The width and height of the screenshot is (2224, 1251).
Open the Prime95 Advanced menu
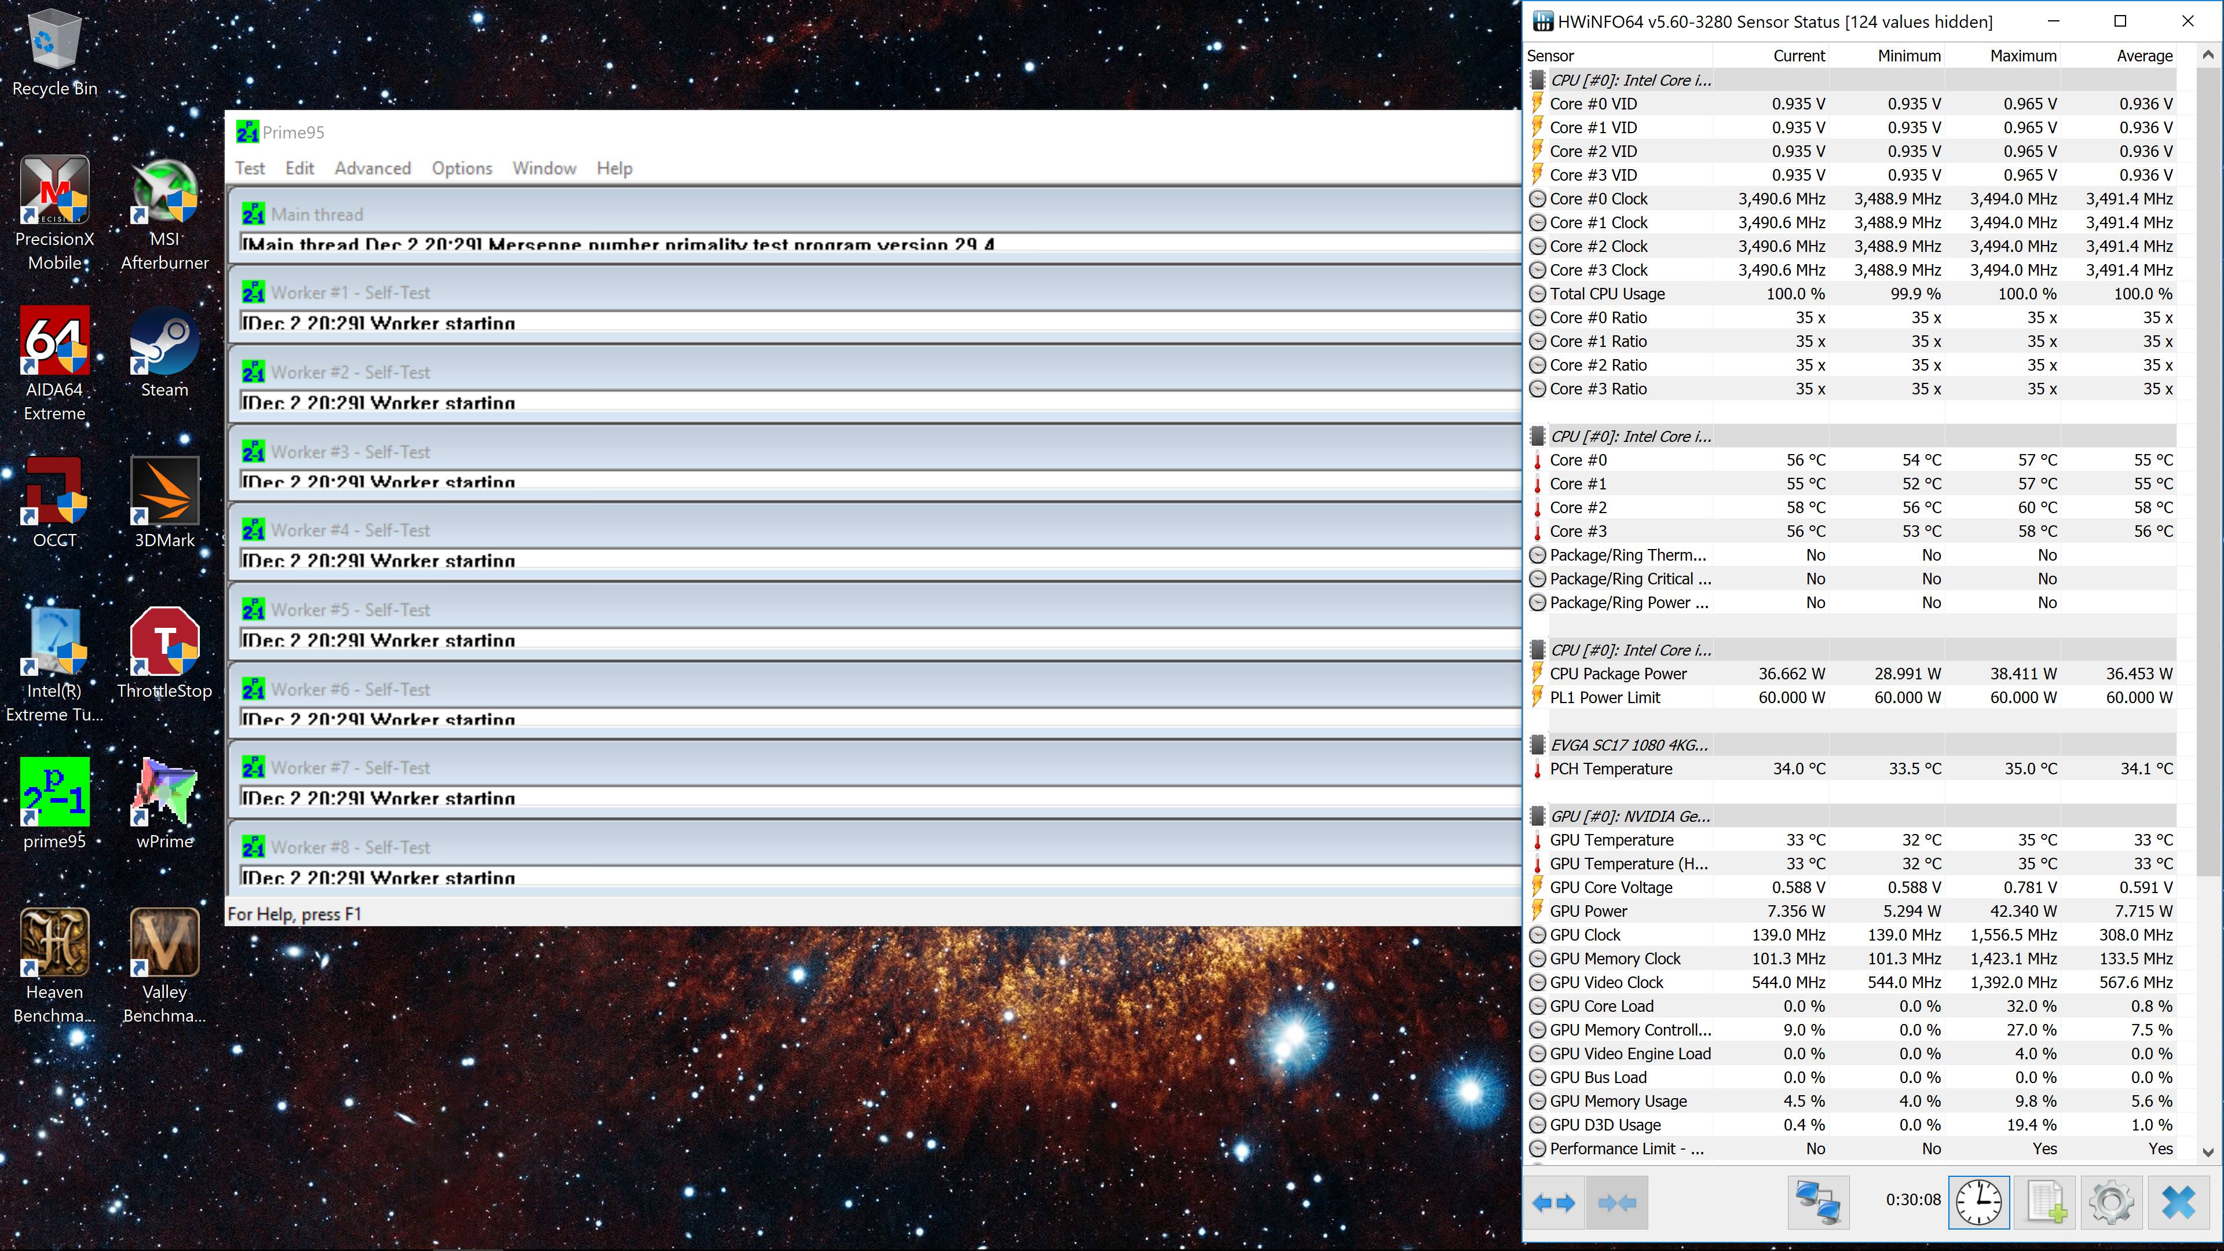pos(372,169)
